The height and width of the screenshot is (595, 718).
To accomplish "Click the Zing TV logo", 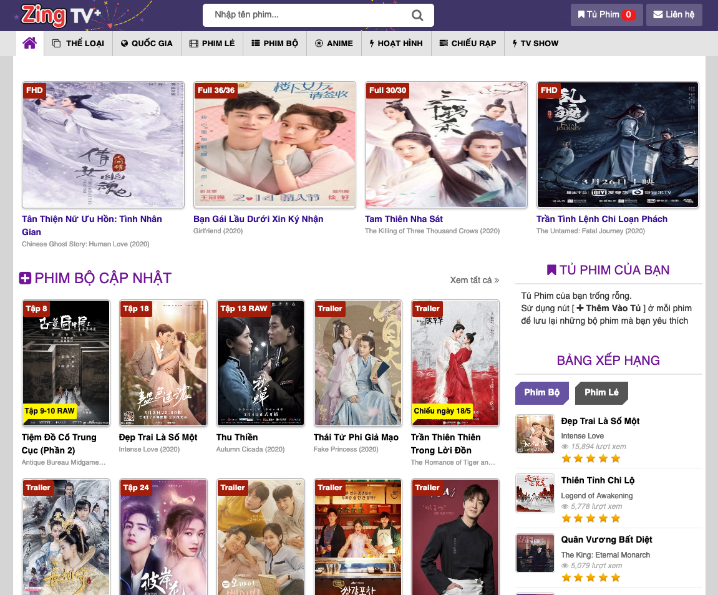I will click(x=61, y=15).
